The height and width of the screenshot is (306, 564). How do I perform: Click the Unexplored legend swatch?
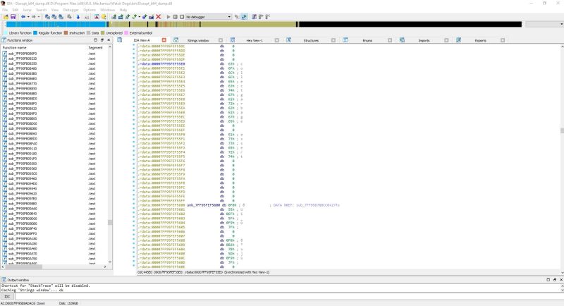(103, 32)
